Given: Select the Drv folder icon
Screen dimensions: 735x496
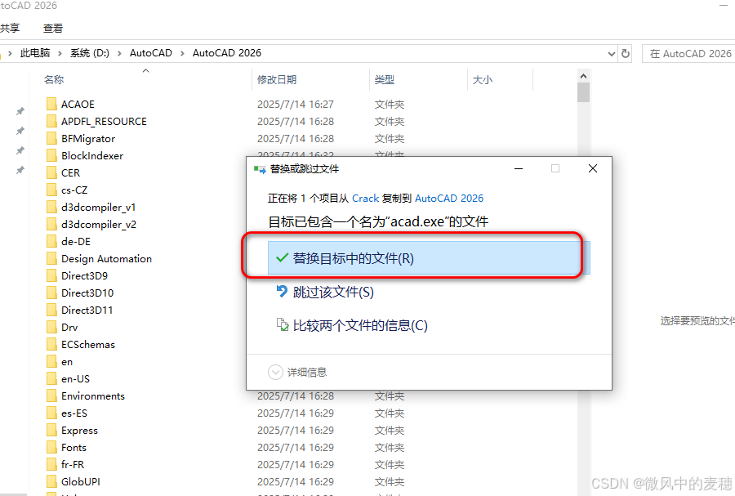Looking at the screenshot, I should 51,327.
